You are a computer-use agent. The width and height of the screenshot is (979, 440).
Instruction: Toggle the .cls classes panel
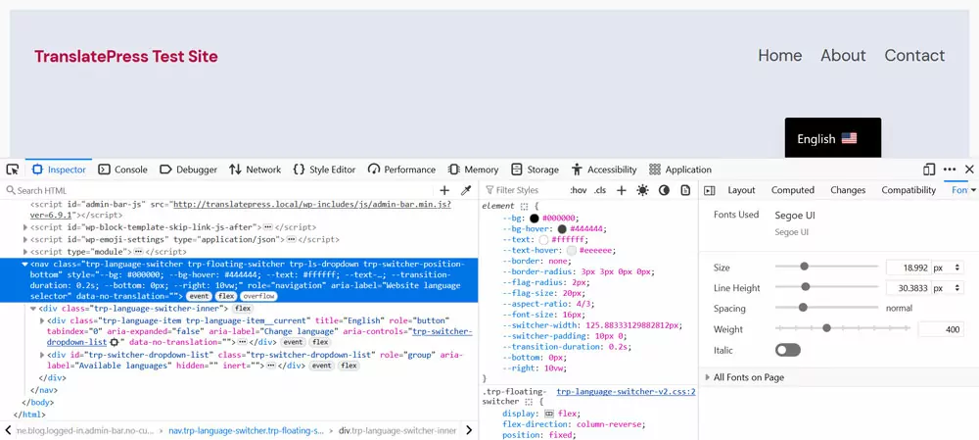click(x=600, y=191)
